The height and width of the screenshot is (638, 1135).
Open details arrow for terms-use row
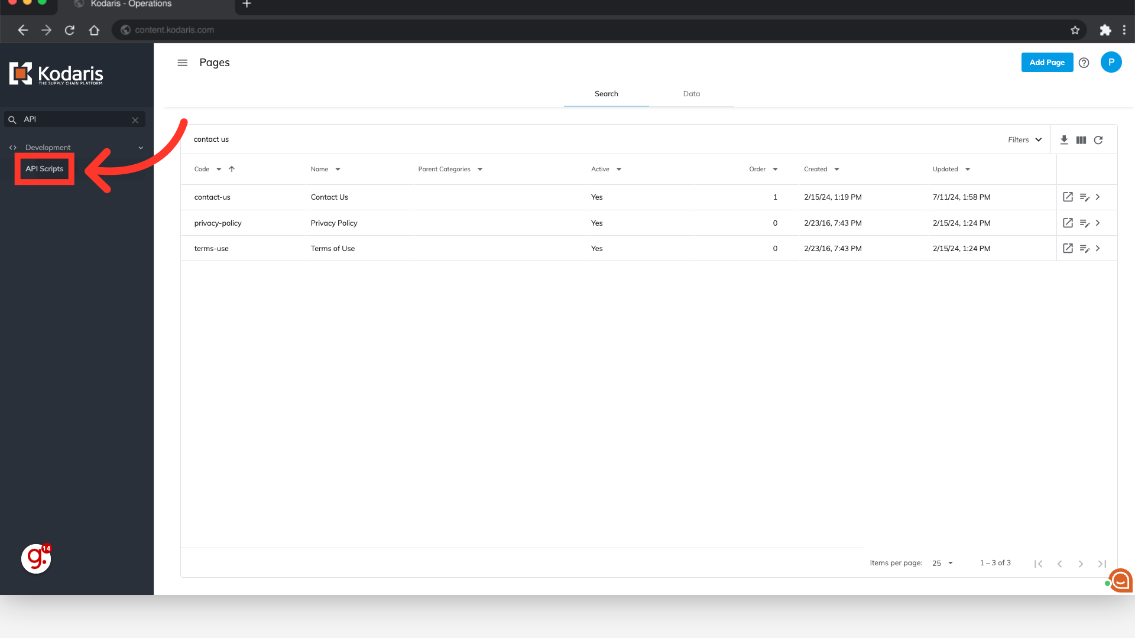click(1098, 249)
